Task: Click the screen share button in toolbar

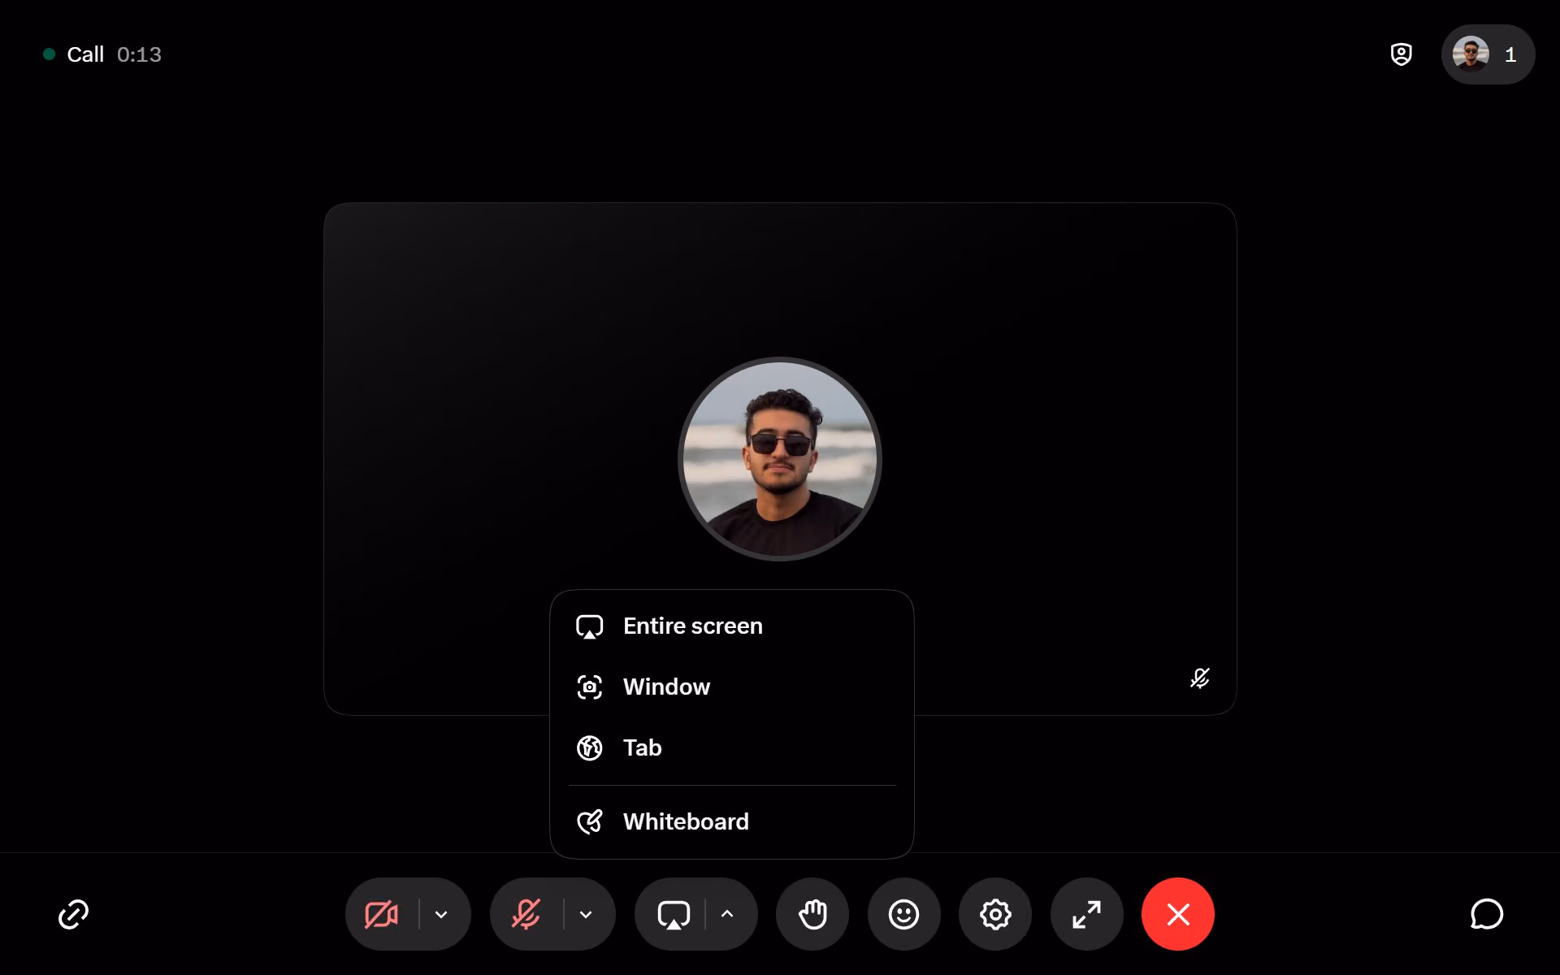Action: pos(674,914)
